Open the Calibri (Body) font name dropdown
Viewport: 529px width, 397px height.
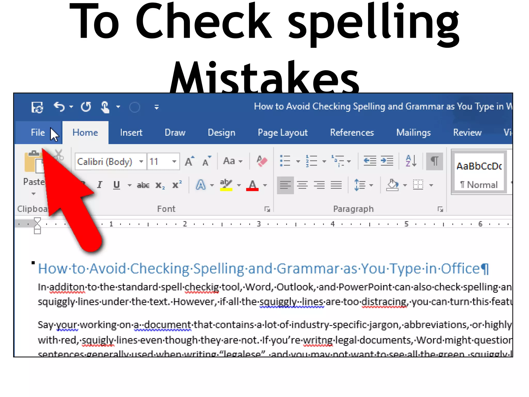click(x=141, y=162)
